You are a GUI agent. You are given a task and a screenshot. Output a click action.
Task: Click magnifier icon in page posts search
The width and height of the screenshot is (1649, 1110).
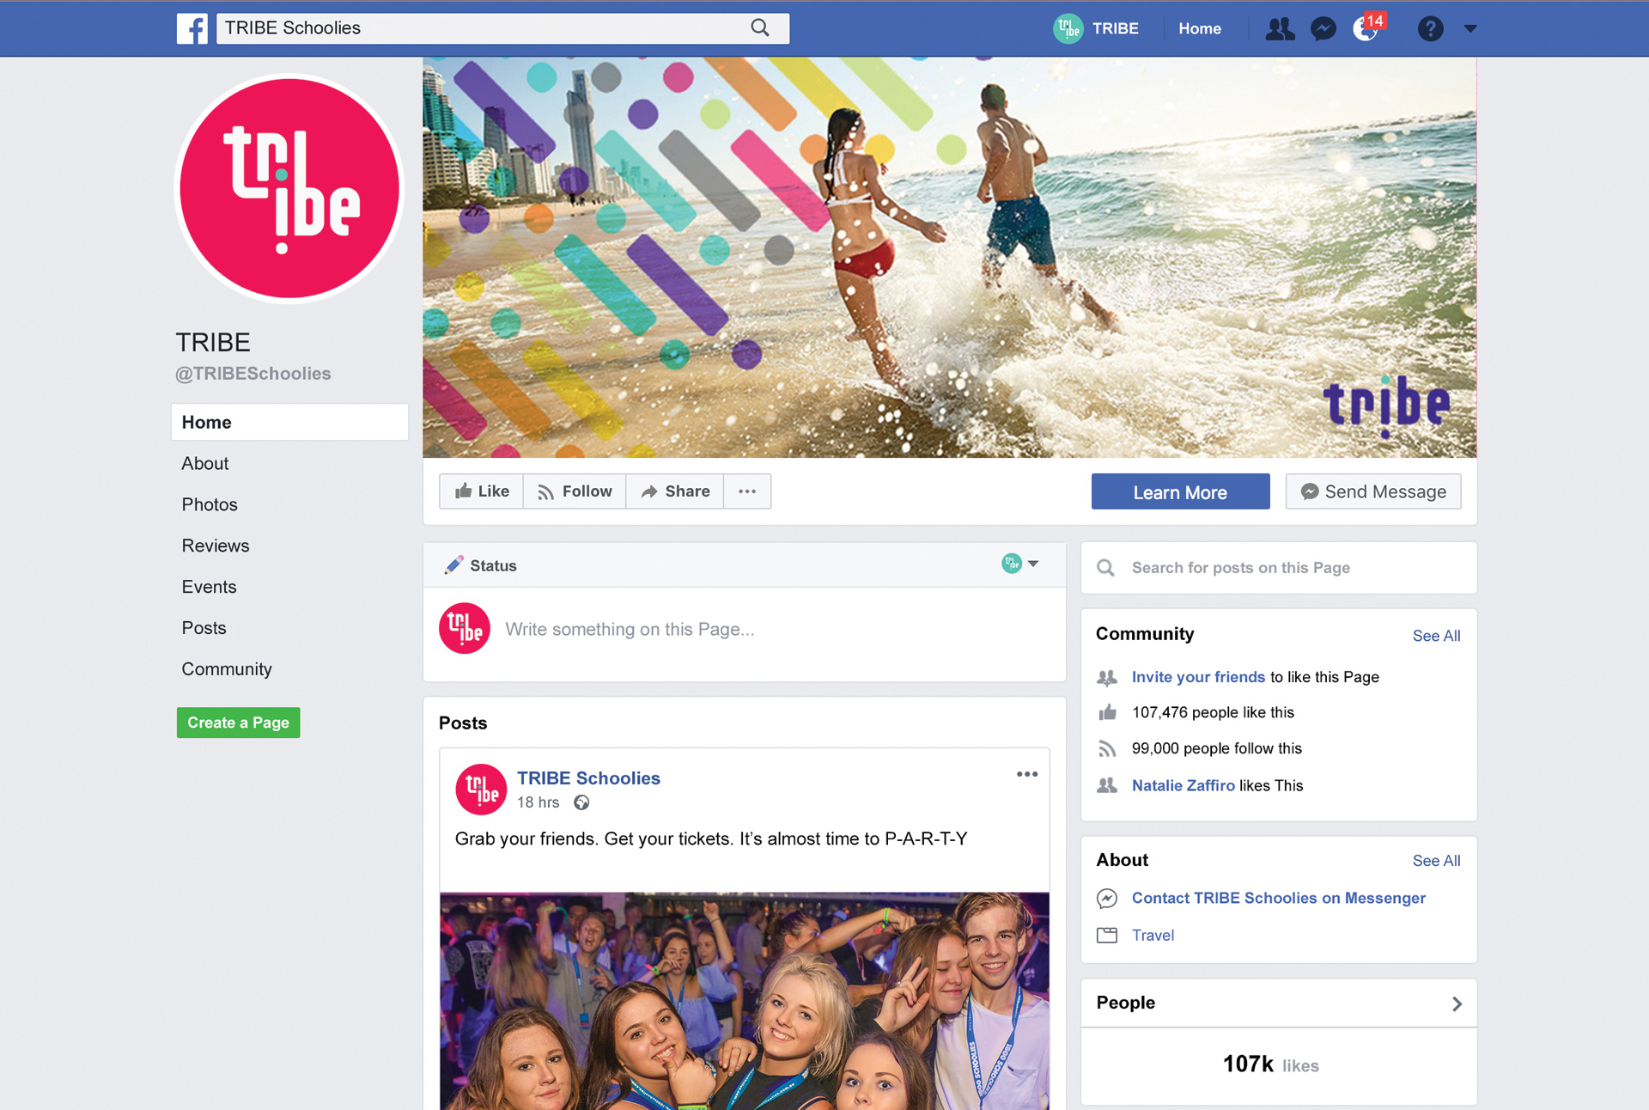tap(1105, 568)
